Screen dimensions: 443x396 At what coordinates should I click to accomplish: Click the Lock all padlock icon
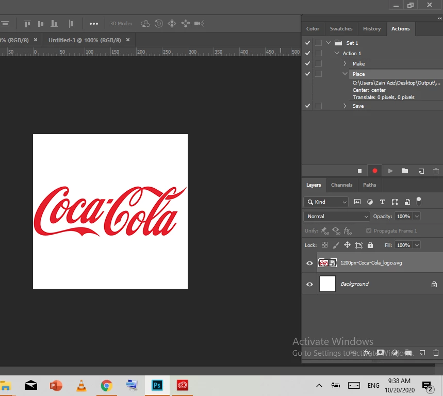coord(370,245)
